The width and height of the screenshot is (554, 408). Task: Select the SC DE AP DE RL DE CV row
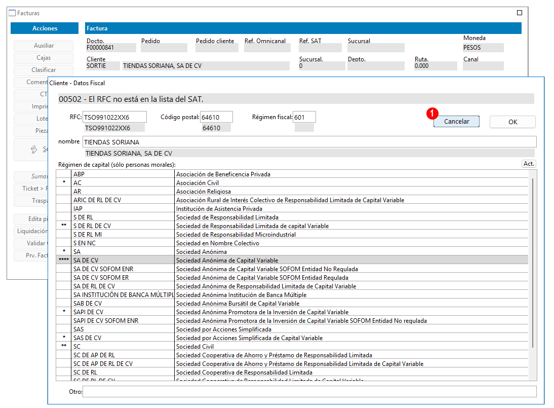[x=292, y=364]
